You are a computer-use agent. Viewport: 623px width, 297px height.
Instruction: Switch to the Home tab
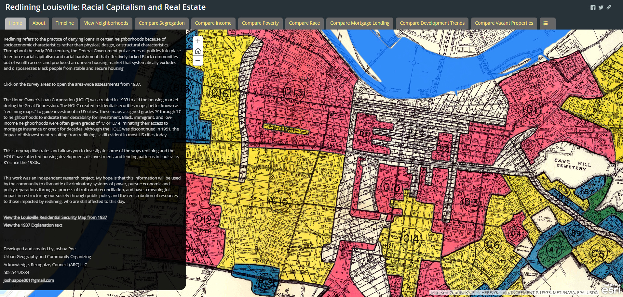[x=16, y=23]
